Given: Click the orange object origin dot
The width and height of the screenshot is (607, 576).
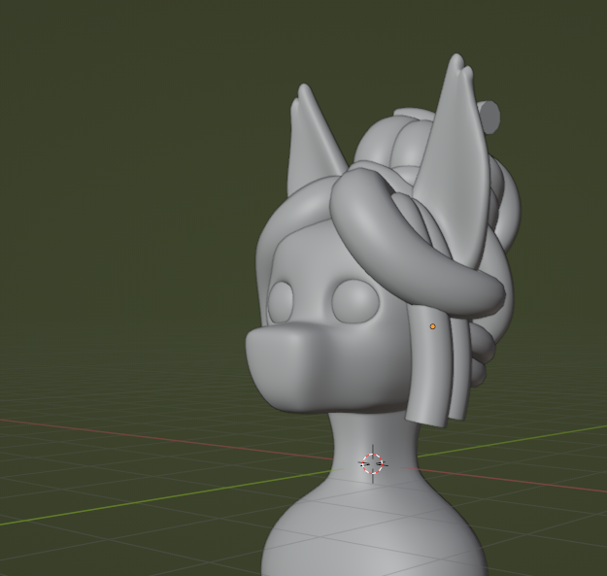Looking at the screenshot, I should click(x=433, y=326).
